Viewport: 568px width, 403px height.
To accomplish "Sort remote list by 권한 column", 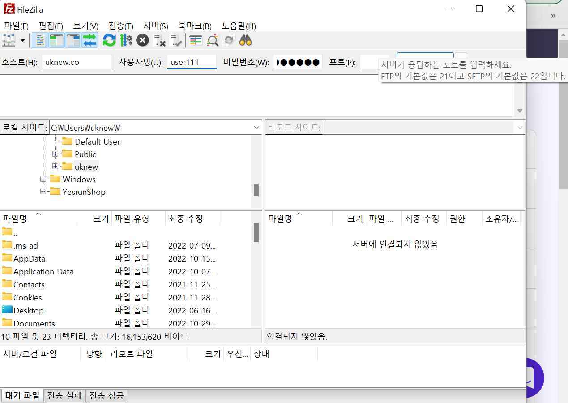I will point(464,219).
